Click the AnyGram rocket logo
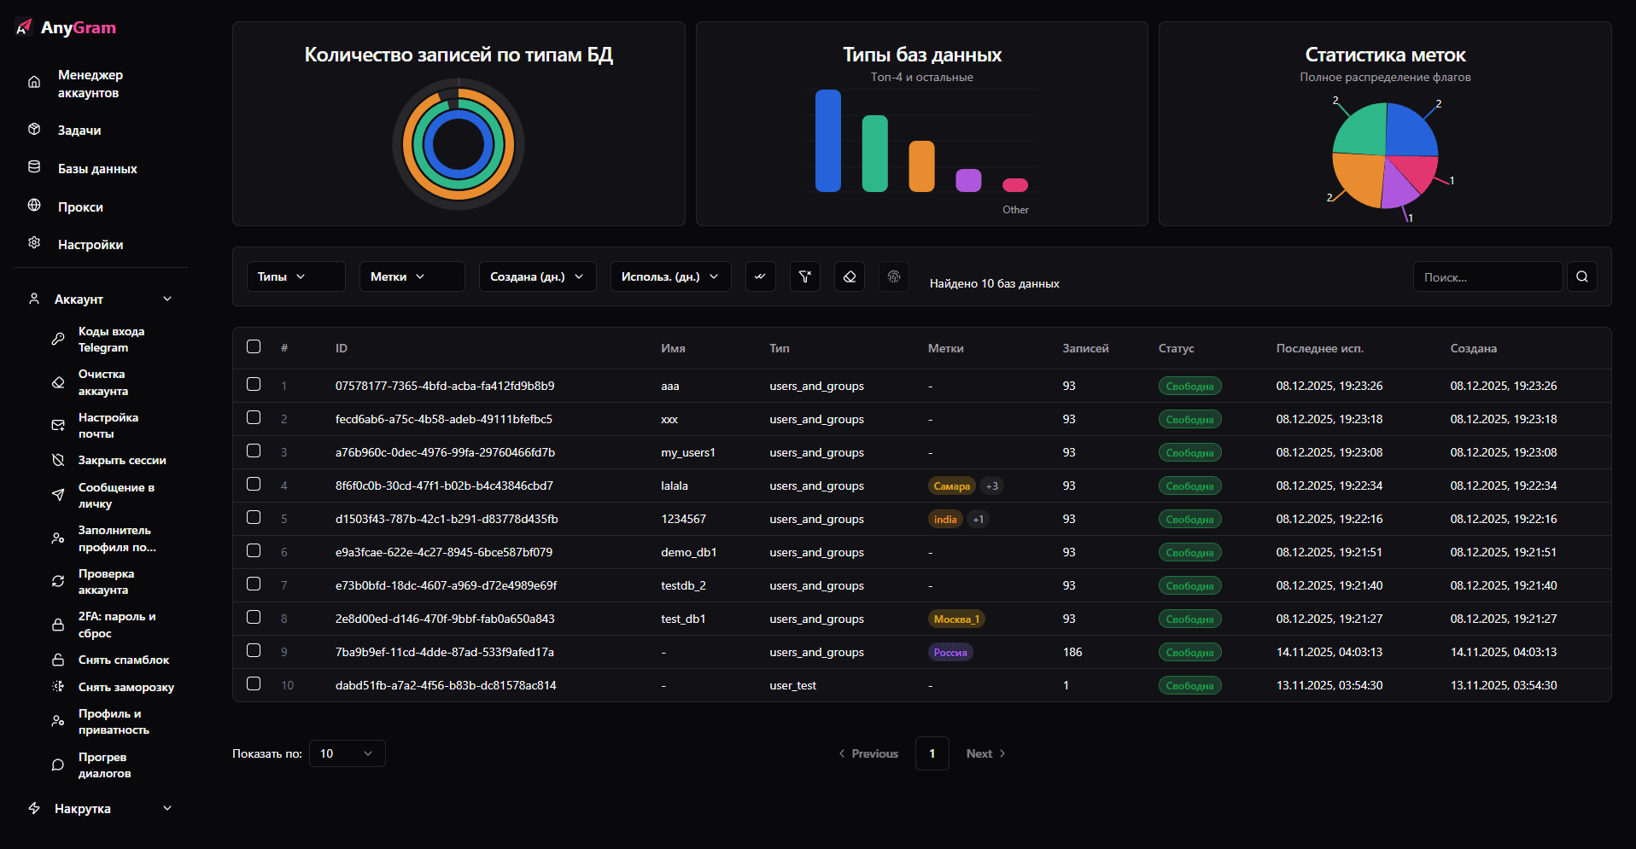The width and height of the screenshot is (1636, 849). tap(24, 27)
